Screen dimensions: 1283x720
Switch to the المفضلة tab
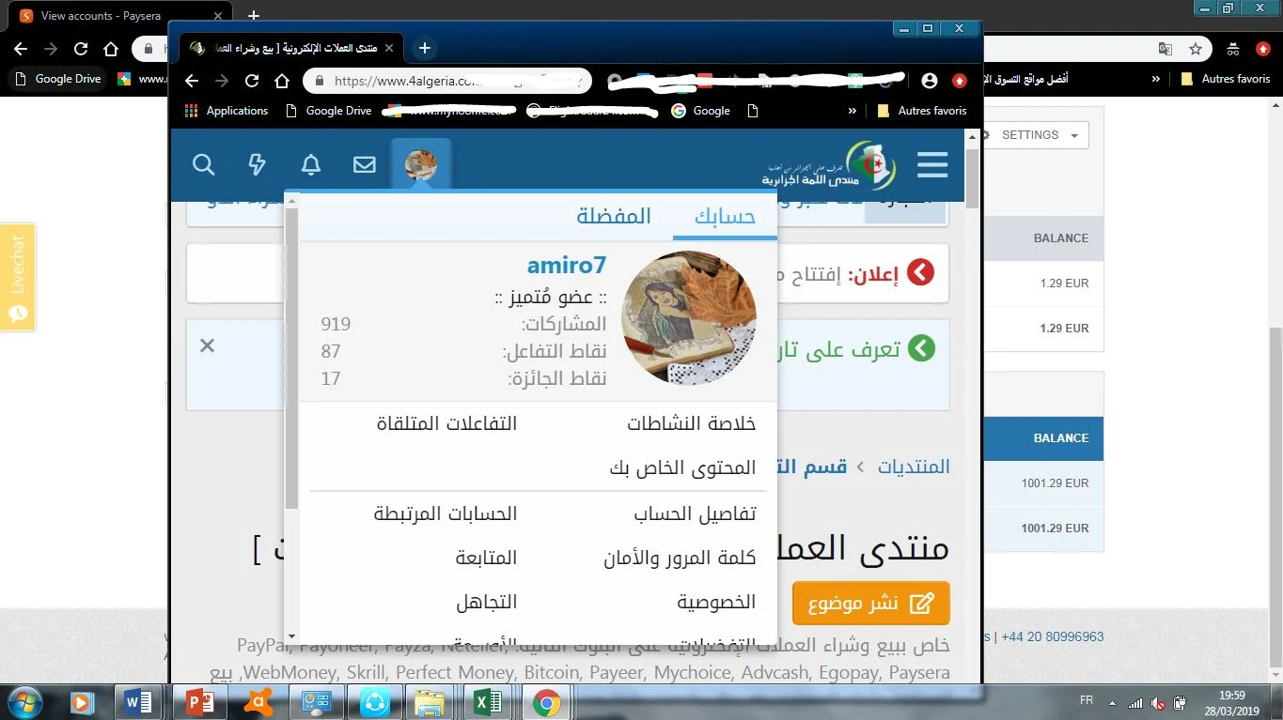coord(614,216)
